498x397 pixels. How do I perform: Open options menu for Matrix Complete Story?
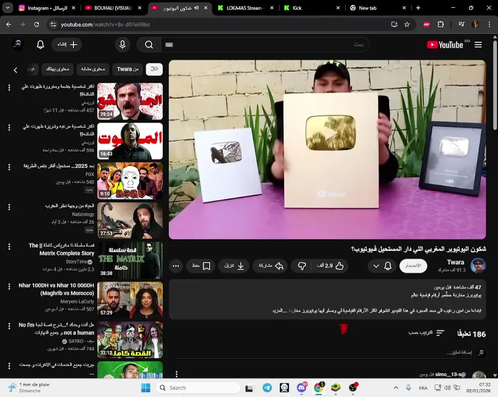9,246
